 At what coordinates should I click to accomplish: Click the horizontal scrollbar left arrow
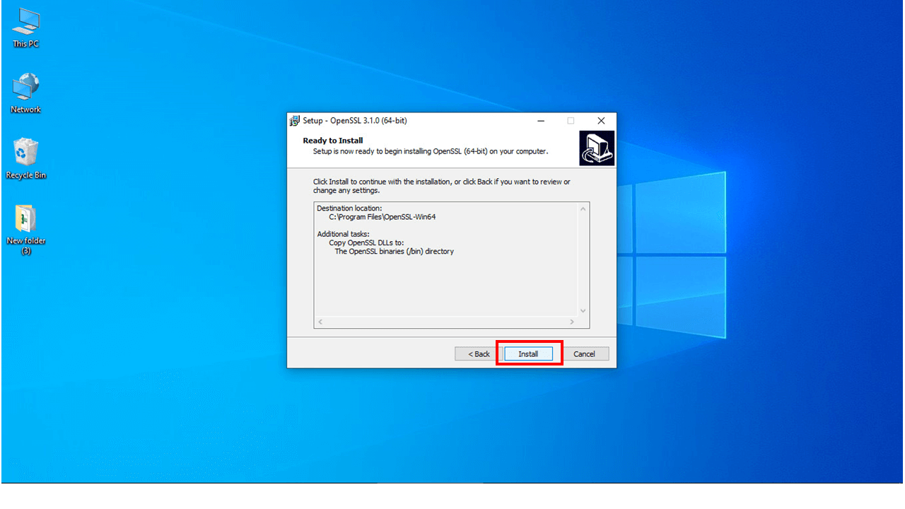(x=320, y=322)
